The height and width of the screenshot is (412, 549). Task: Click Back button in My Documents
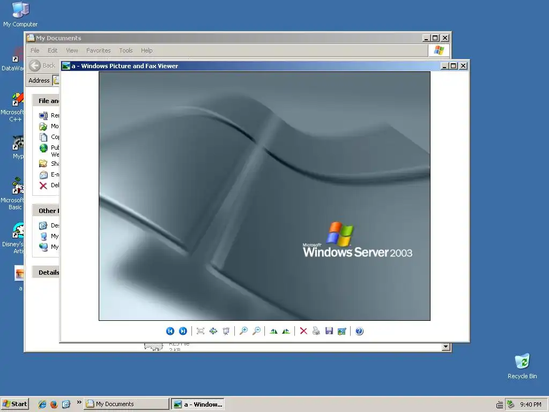42,65
